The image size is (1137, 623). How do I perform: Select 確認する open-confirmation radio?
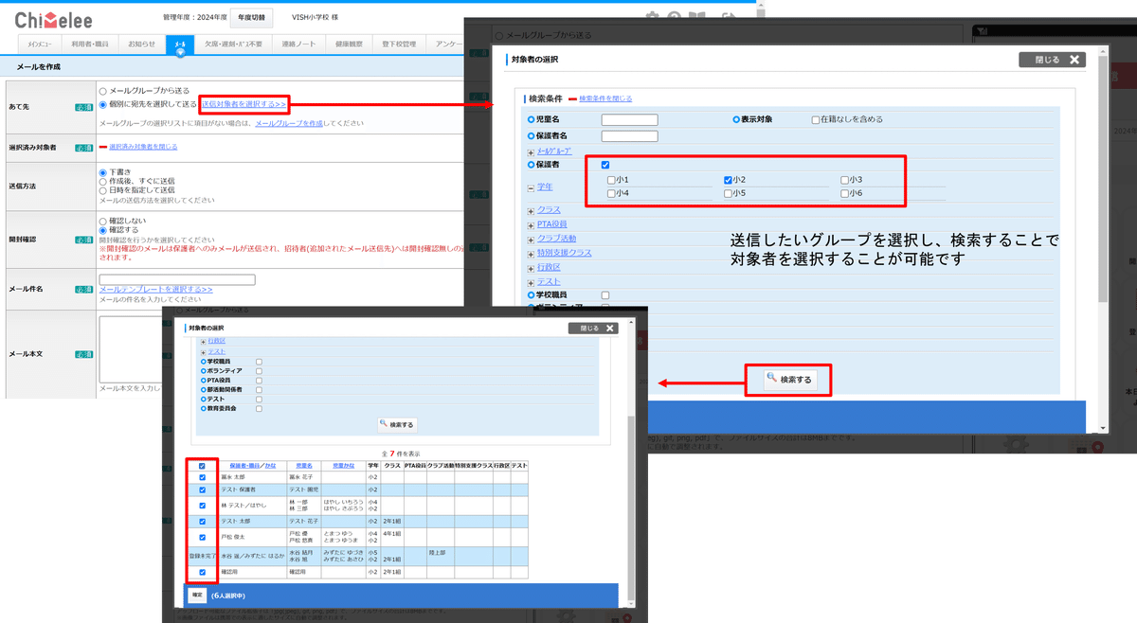pos(103,229)
